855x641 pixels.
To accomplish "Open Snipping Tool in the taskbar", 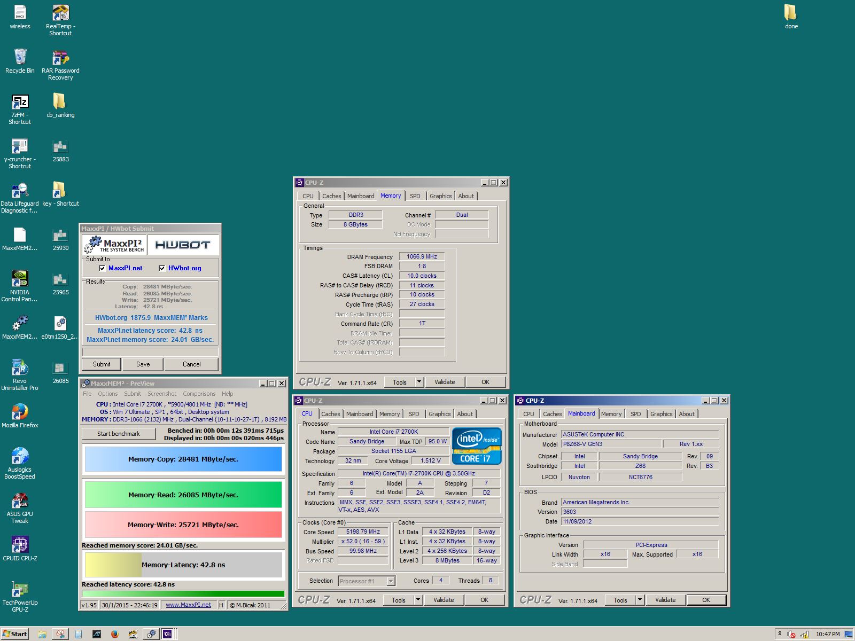I will (60, 634).
